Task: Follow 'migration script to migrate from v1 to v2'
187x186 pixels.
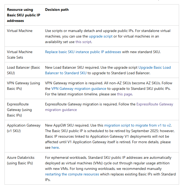Action: [138, 125]
